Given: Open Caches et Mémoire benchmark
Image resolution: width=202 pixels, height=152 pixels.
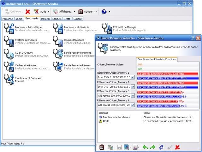Looking at the screenshot, I should tap(27, 67).
